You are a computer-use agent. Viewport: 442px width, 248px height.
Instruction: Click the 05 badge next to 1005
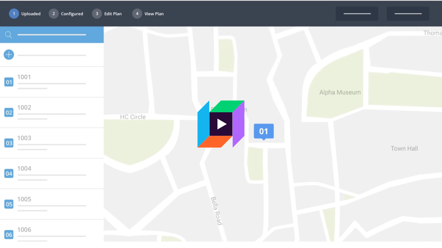9,204
